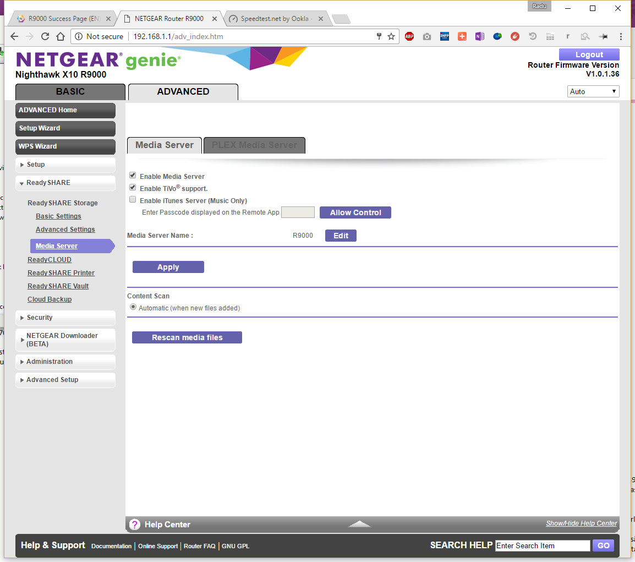Disable the Enable Media Server checkbox
The width and height of the screenshot is (635, 562).
coord(133,176)
